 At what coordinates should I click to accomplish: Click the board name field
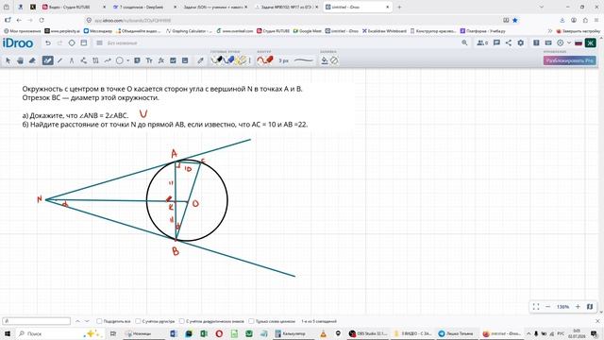(123, 43)
